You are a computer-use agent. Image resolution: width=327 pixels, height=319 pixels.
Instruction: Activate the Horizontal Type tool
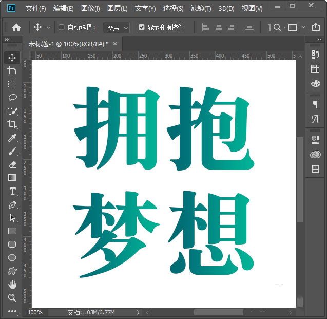pos(12,191)
